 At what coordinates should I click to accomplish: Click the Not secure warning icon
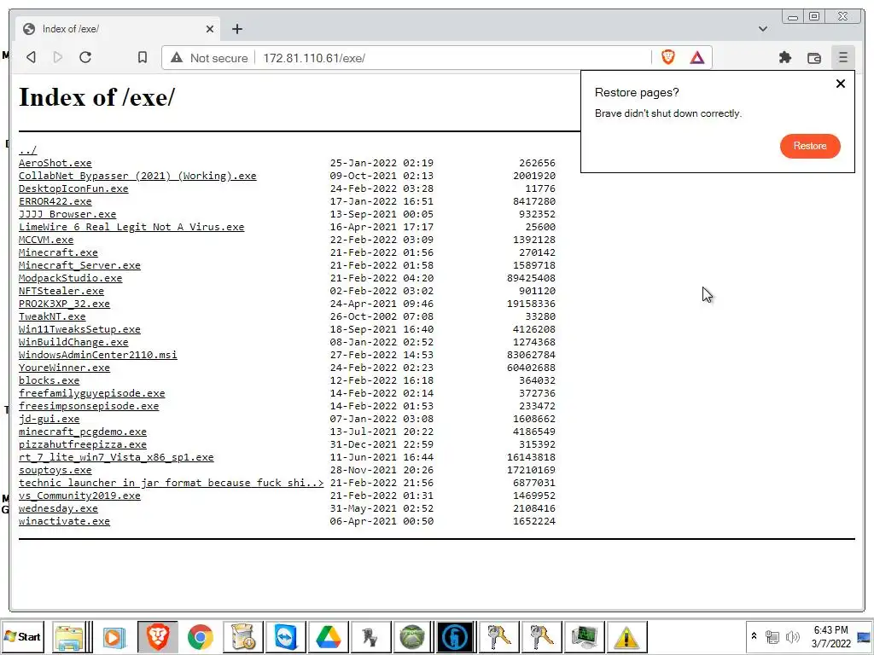177,57
